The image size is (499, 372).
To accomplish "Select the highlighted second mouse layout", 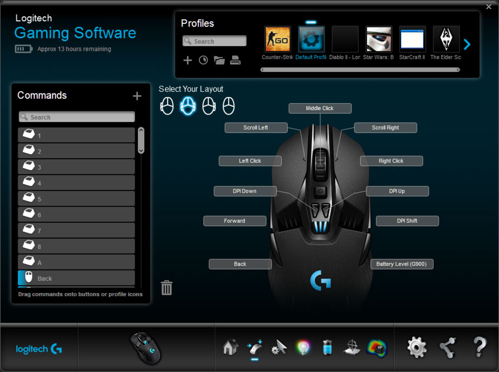I will coord(188,106).
